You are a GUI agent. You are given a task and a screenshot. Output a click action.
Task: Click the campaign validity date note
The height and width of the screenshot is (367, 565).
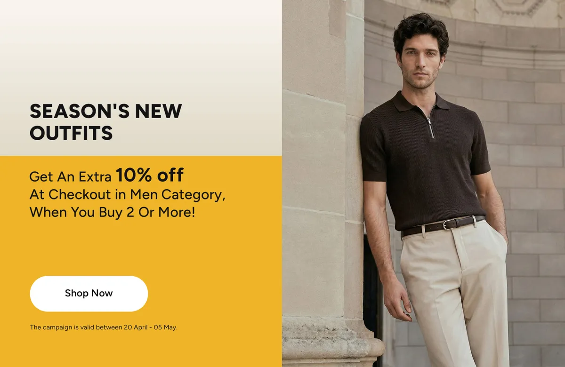tap(104, 327)
